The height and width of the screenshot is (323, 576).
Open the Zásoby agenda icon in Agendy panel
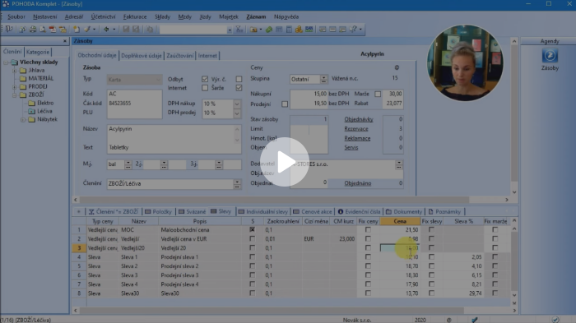pyautogui.click(x=550, y=56)
